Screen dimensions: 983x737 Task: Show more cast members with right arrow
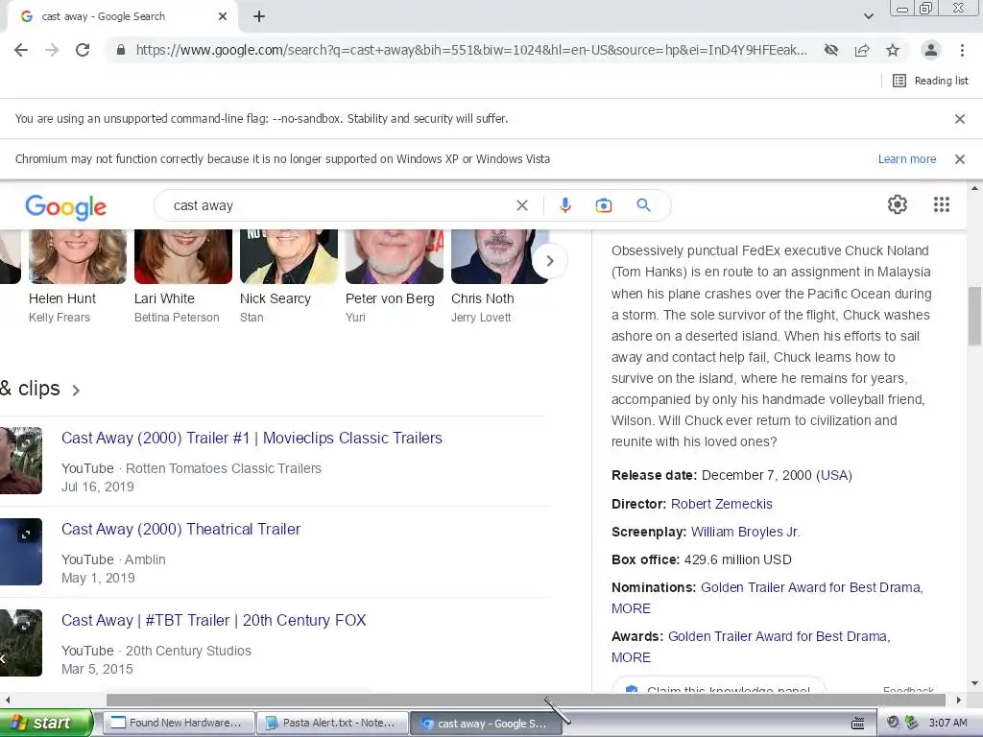(550, 261)
